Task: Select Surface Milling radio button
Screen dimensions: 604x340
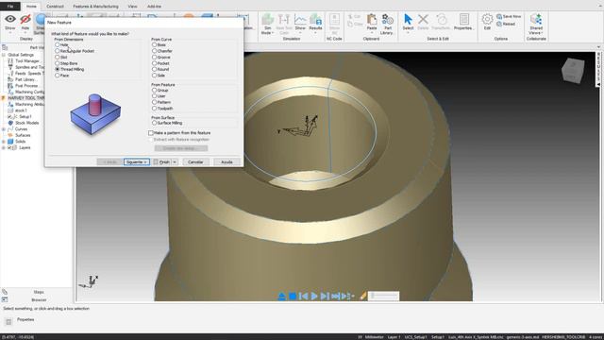Action: (x=154, y=123)
